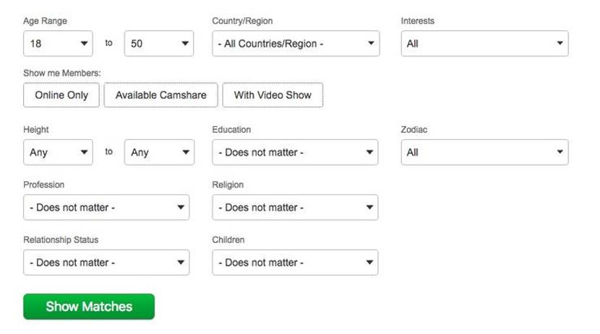Open the minimum age dropdown showing 18
The image size is (600, 334).
[x=58, y=43]
